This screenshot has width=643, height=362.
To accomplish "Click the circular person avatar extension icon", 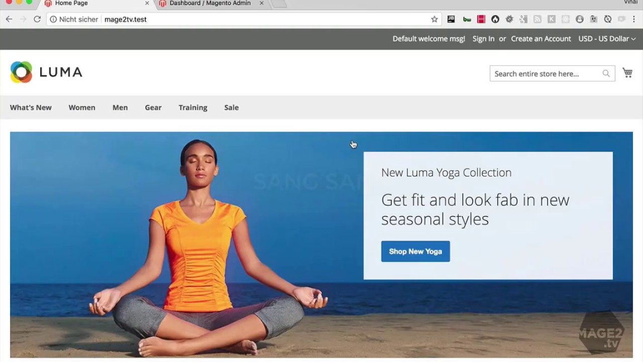I will pyautogui.click(x=580, y=19).
